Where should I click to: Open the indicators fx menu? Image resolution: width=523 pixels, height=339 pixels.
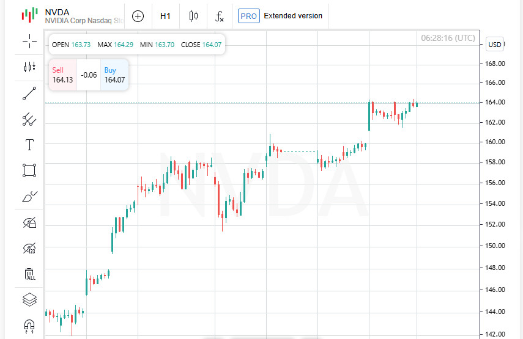(x=219, y=16)
